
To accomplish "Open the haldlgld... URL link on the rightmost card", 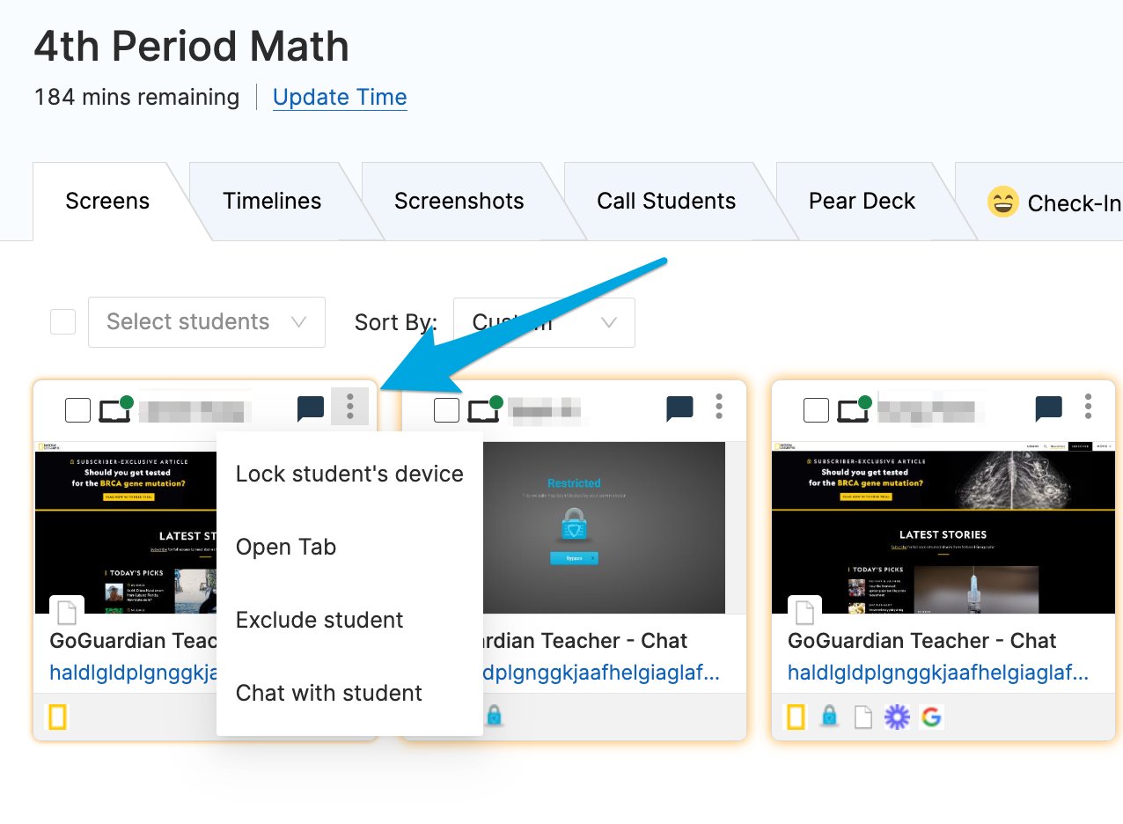I will (x=938, y=673).
